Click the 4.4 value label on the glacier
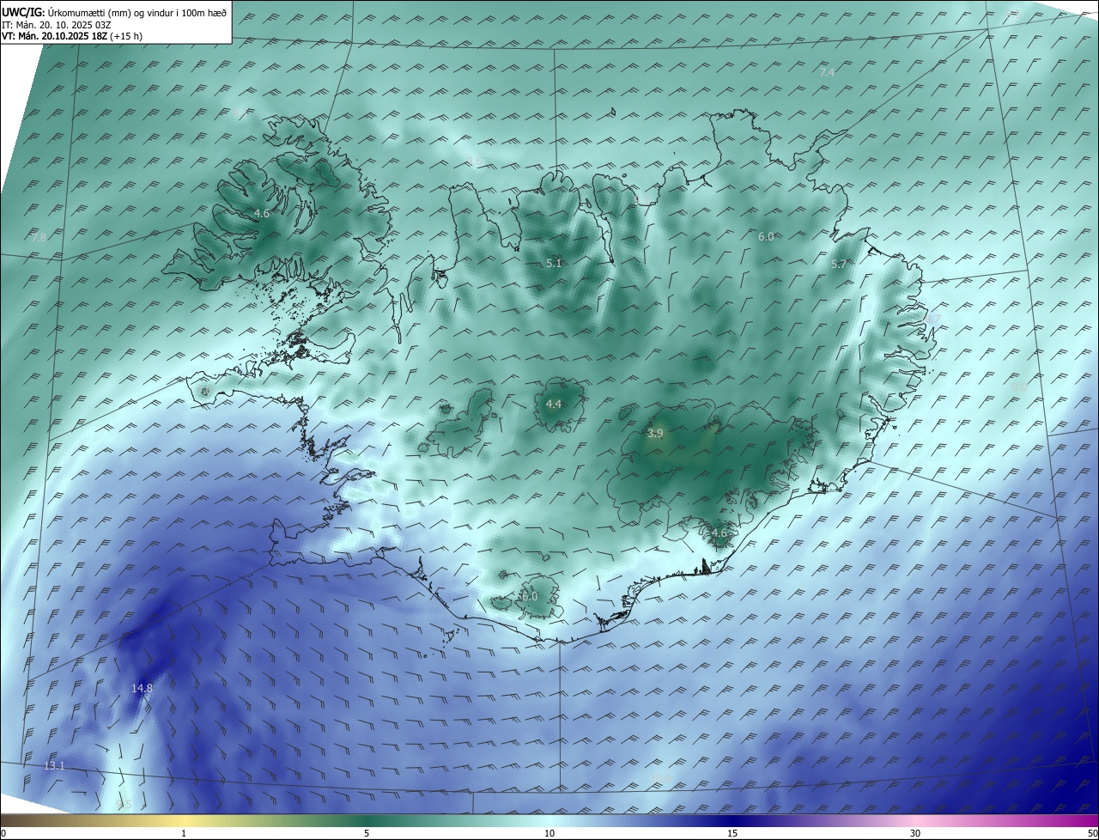The image size is (1099, 840). click(554, 404)
